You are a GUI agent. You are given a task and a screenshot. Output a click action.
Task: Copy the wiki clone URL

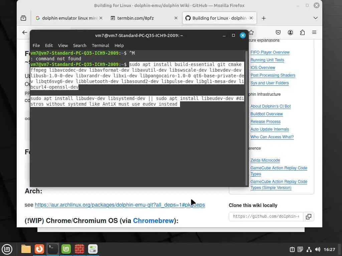pyautogui.click(x=309, y=217)
